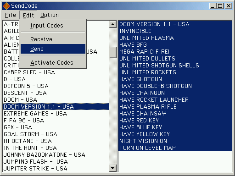235x176 pixels.
Task: Select JUPITER STRIKE - USA game
Action: [x=56, y=169]
